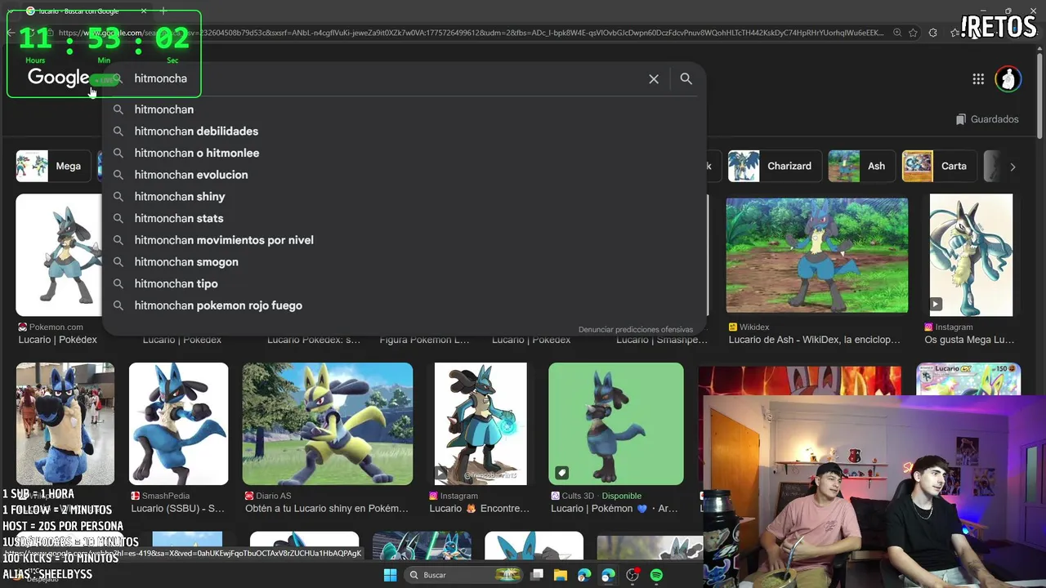Click into the search text field
The width and height of the screenshot is (1046, 588).
pyautogui.click(x=384, y=78)
